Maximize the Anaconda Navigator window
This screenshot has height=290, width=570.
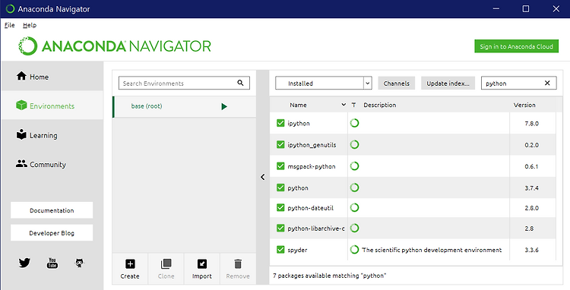tap(526, 8)
